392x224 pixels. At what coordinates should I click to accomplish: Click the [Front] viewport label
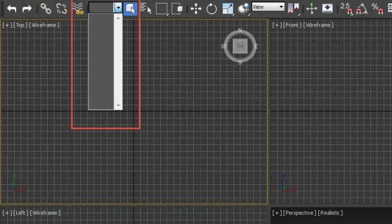click(293, 25)
